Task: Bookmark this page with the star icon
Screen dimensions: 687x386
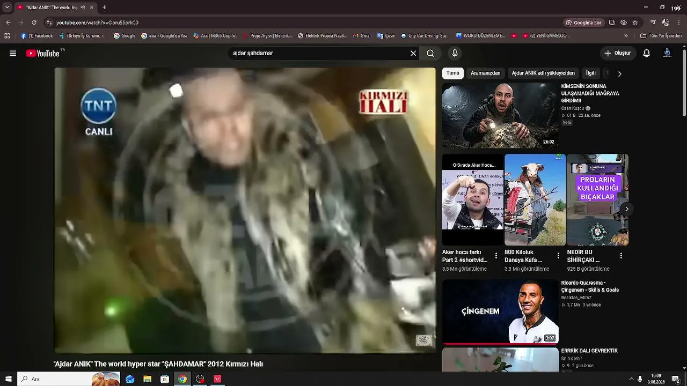Action: click(635, 23)
